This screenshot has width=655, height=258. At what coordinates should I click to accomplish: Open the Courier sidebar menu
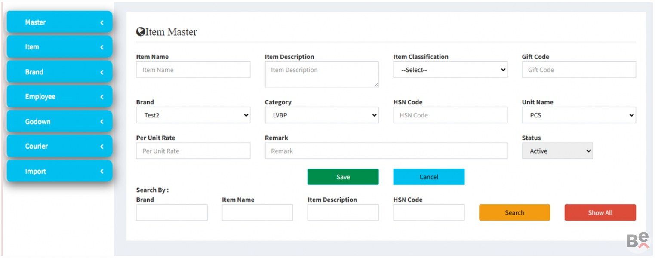(59, 146)
